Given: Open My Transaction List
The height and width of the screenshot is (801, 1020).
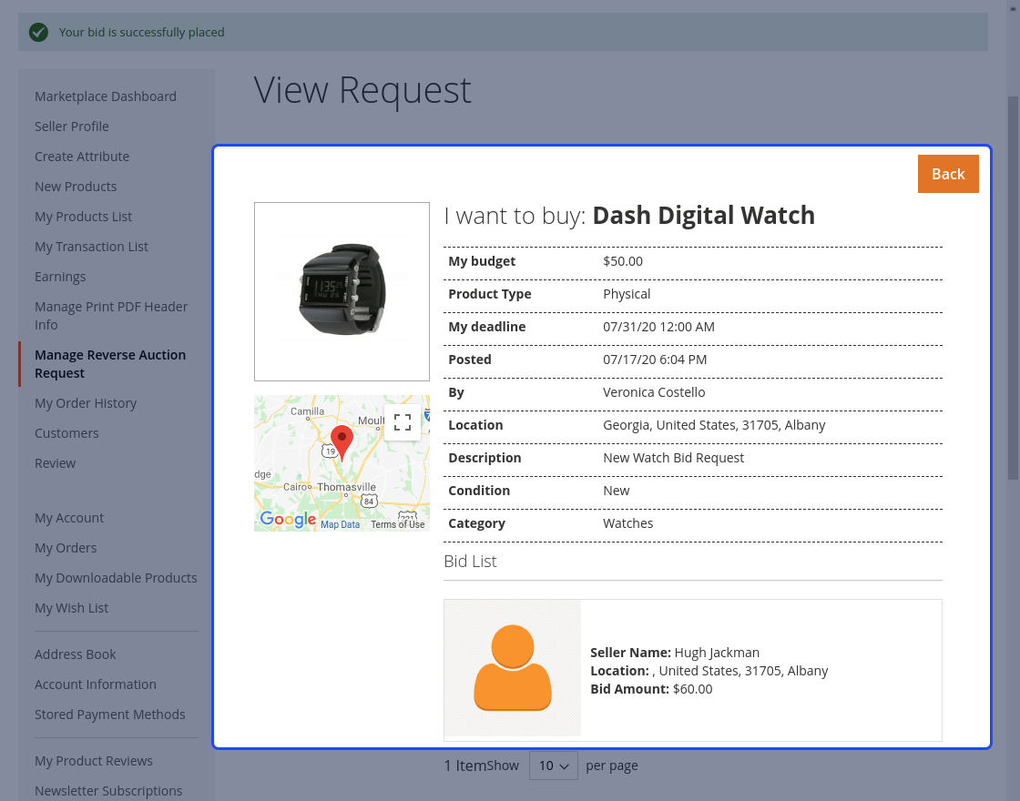Looking at the screenshot, I should [91, 247].
